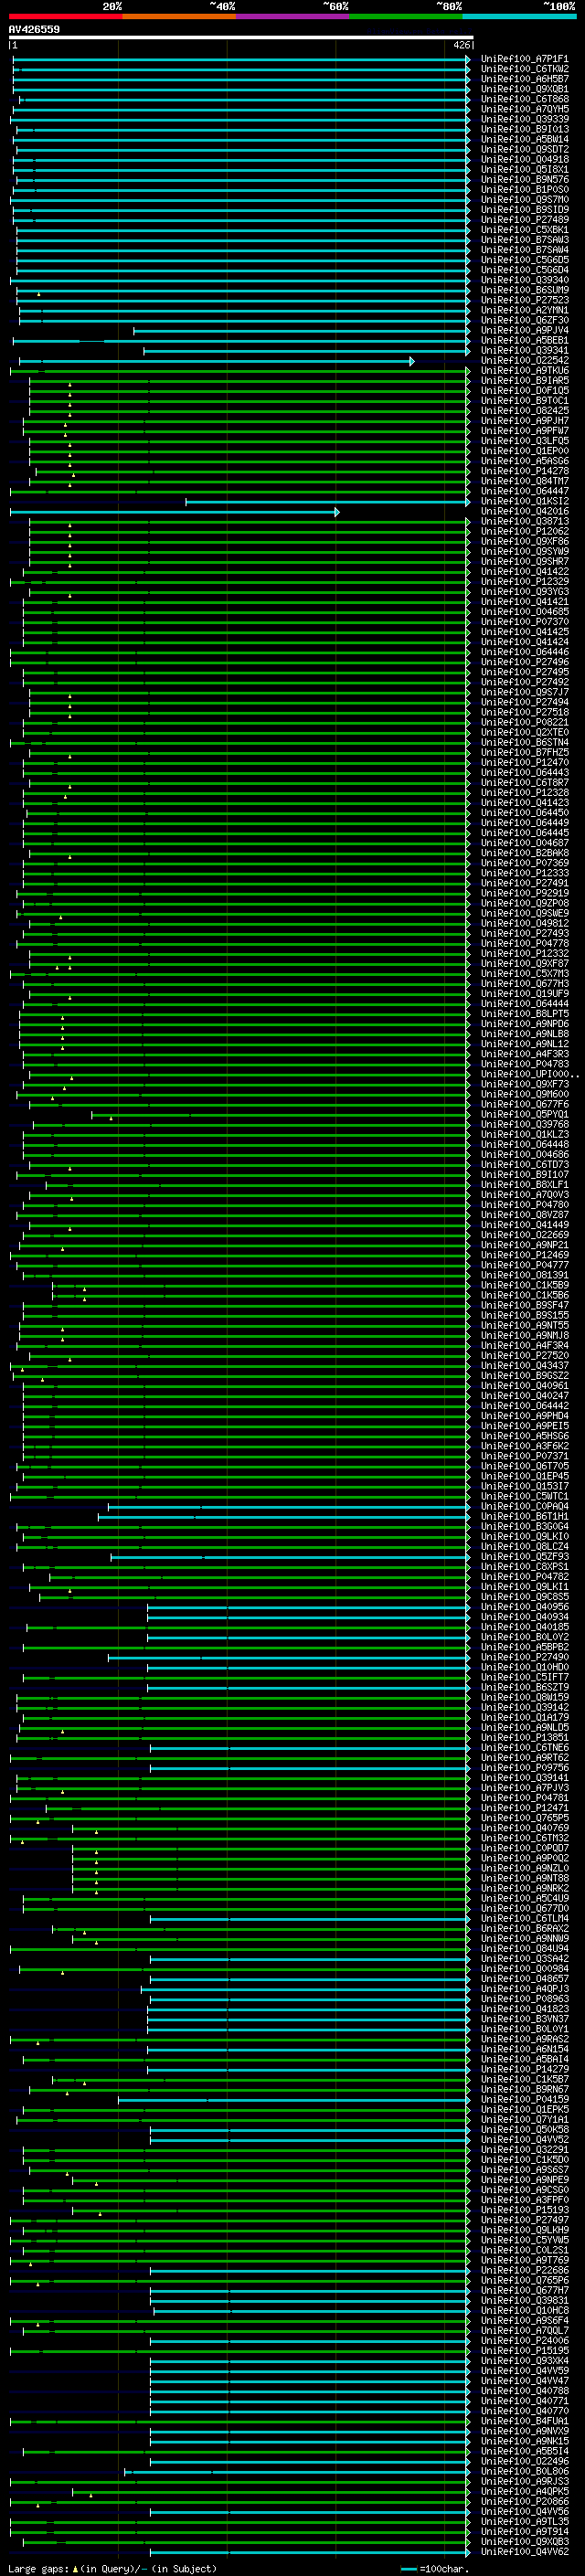The height and width of the screenshot is (2576, 585).
Task: Select label UniRef100_Q40956
Action: click(525, 1607)
